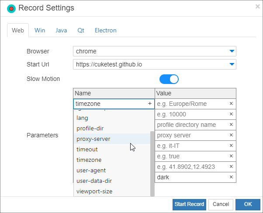Expand the Browser chrome dropdown
263x213 pixels.
pyautogui.click(x=232, y=51)
